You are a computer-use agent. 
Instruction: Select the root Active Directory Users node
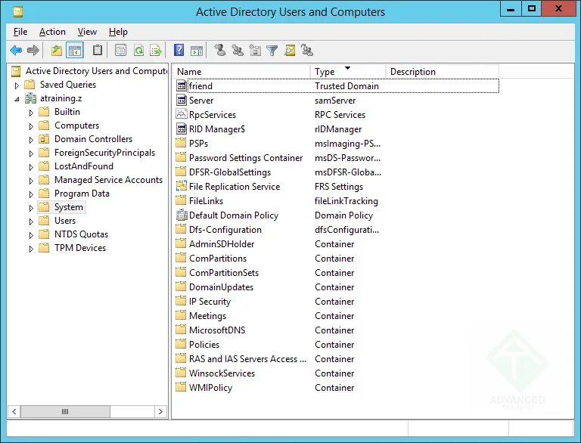pos(96,71)
